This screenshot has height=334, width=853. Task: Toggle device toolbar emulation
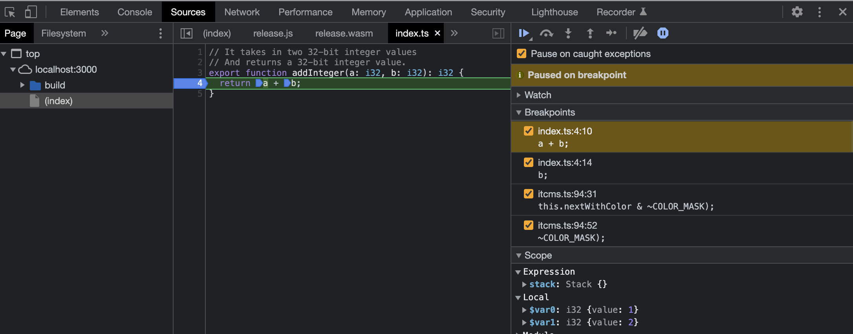(31, 12)
